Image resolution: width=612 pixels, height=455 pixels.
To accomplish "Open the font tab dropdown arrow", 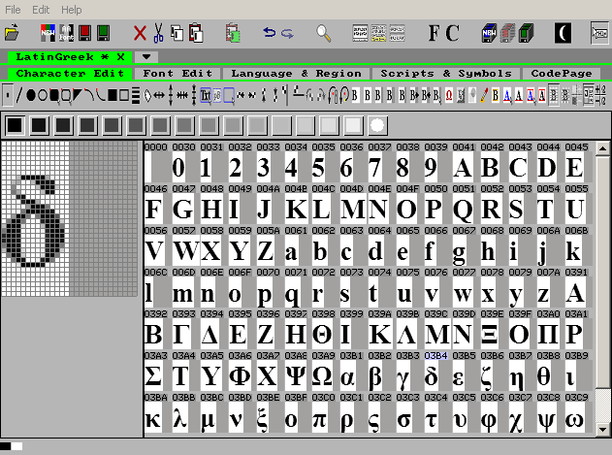I will point(146,57).
